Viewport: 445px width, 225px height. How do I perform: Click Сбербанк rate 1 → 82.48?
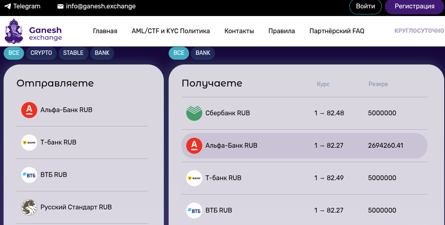pos(329,113)
